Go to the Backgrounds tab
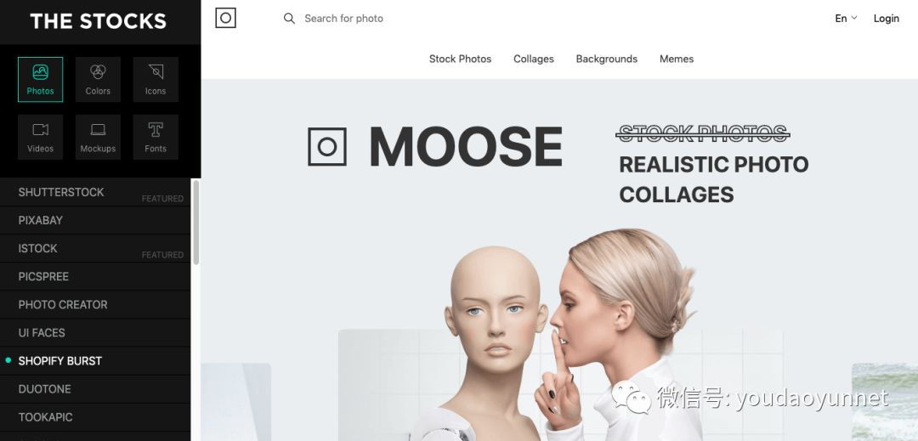This screenshot has height=441, width=918. (607, 59)
